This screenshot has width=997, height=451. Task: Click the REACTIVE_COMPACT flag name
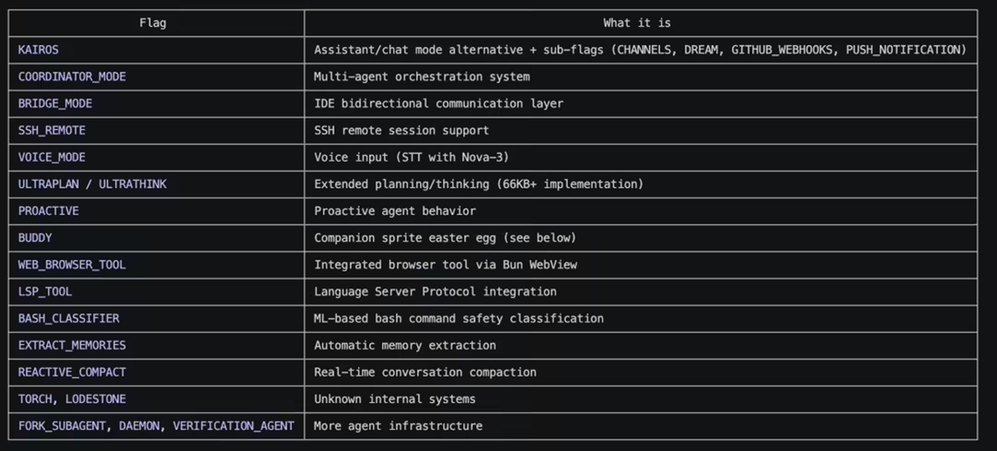[72, 372]
